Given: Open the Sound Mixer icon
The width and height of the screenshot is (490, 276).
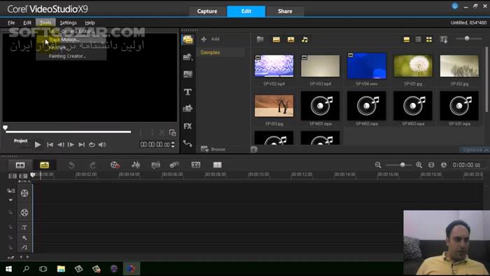Looking at the screenshot, I should click(136, 165).
